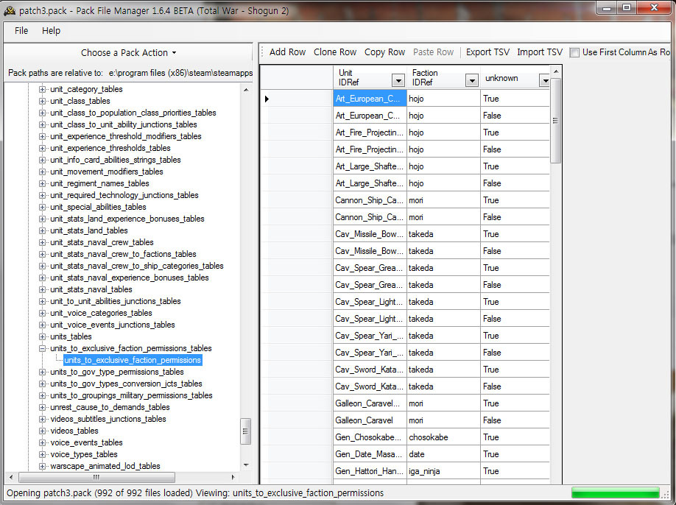Click the Add Row button
This screenshot has width=676, height=505.
pyautogui.click(x=287, y=52)
